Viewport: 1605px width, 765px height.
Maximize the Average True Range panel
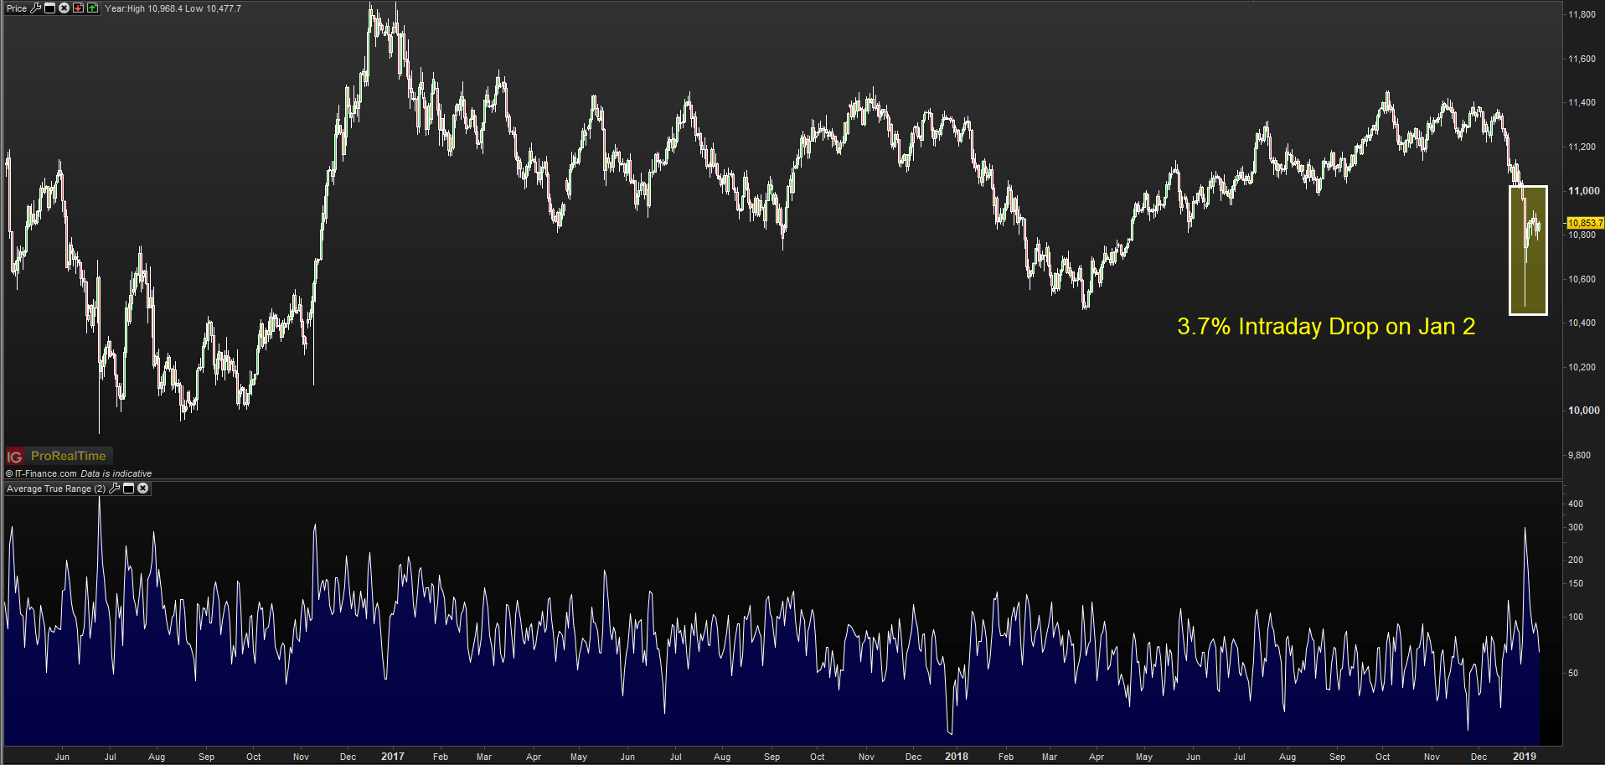[129, 488]
